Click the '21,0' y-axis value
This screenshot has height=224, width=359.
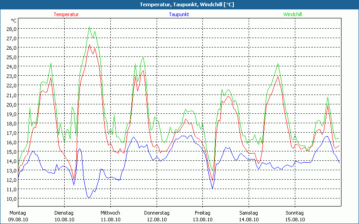tap(12, 95)
